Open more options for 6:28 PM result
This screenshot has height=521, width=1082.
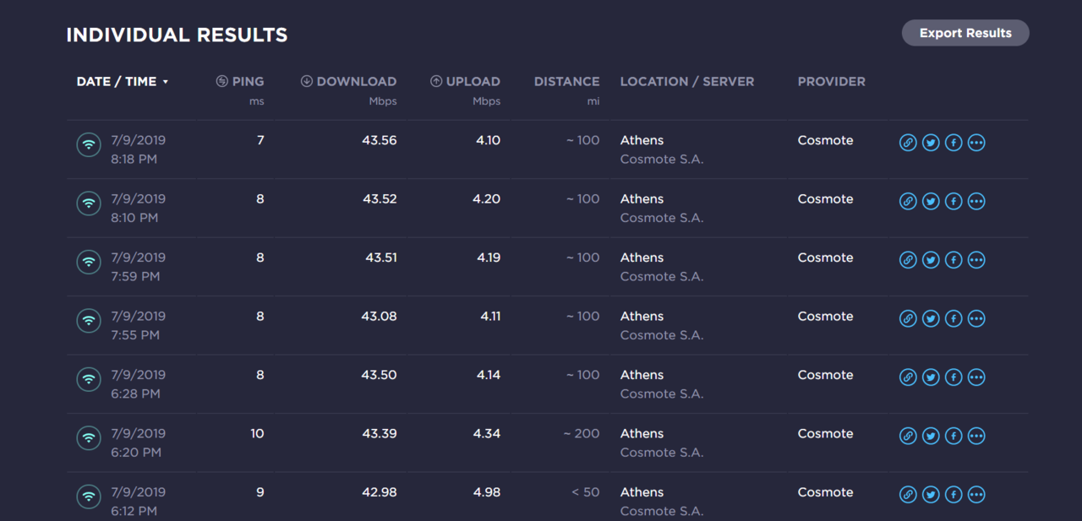coord(976,377)
